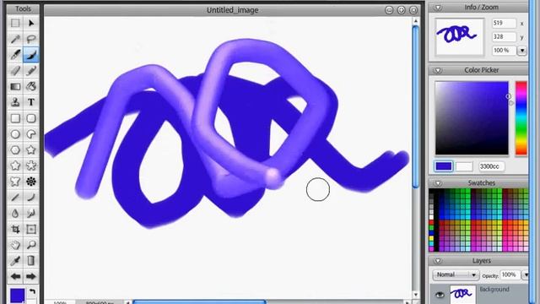This screenshot has width=540, height=304.
Task: Select the Blur water-drop tool
Action: pyautogui.click(x=15, y=214)
